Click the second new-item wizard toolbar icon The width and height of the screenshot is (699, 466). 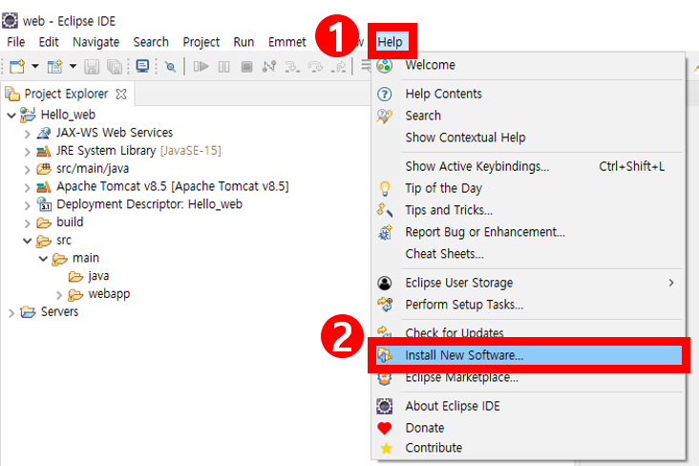[x=54, y=67]
